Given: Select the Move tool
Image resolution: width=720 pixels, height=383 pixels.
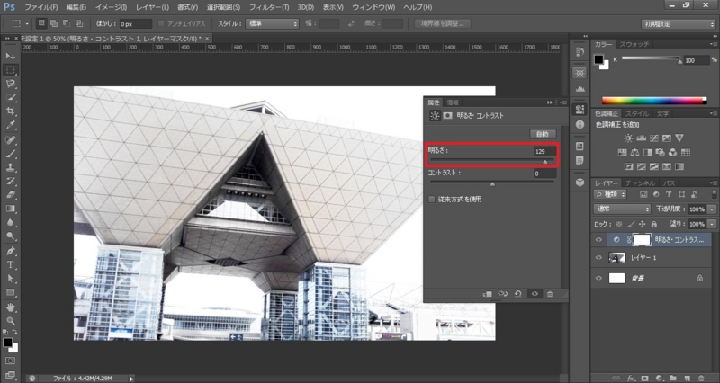Looking at the screenshot, I should click(x=10, y=56).
